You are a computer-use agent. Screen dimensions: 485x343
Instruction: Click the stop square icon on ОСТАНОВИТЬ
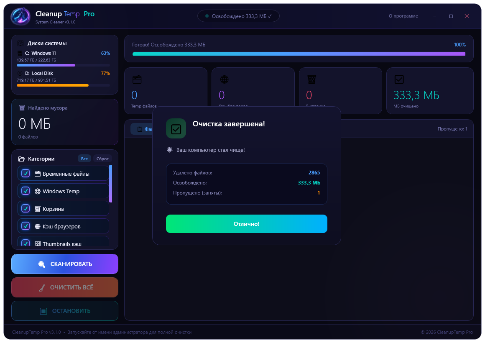click(x=43, y=311)
